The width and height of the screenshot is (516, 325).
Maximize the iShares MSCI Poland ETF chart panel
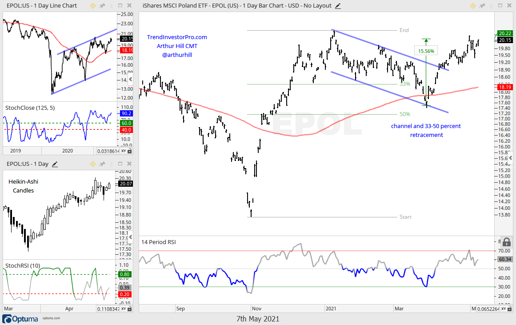[500, 6]
